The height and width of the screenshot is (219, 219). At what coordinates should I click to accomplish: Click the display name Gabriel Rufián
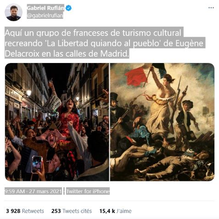click(45, 8)
